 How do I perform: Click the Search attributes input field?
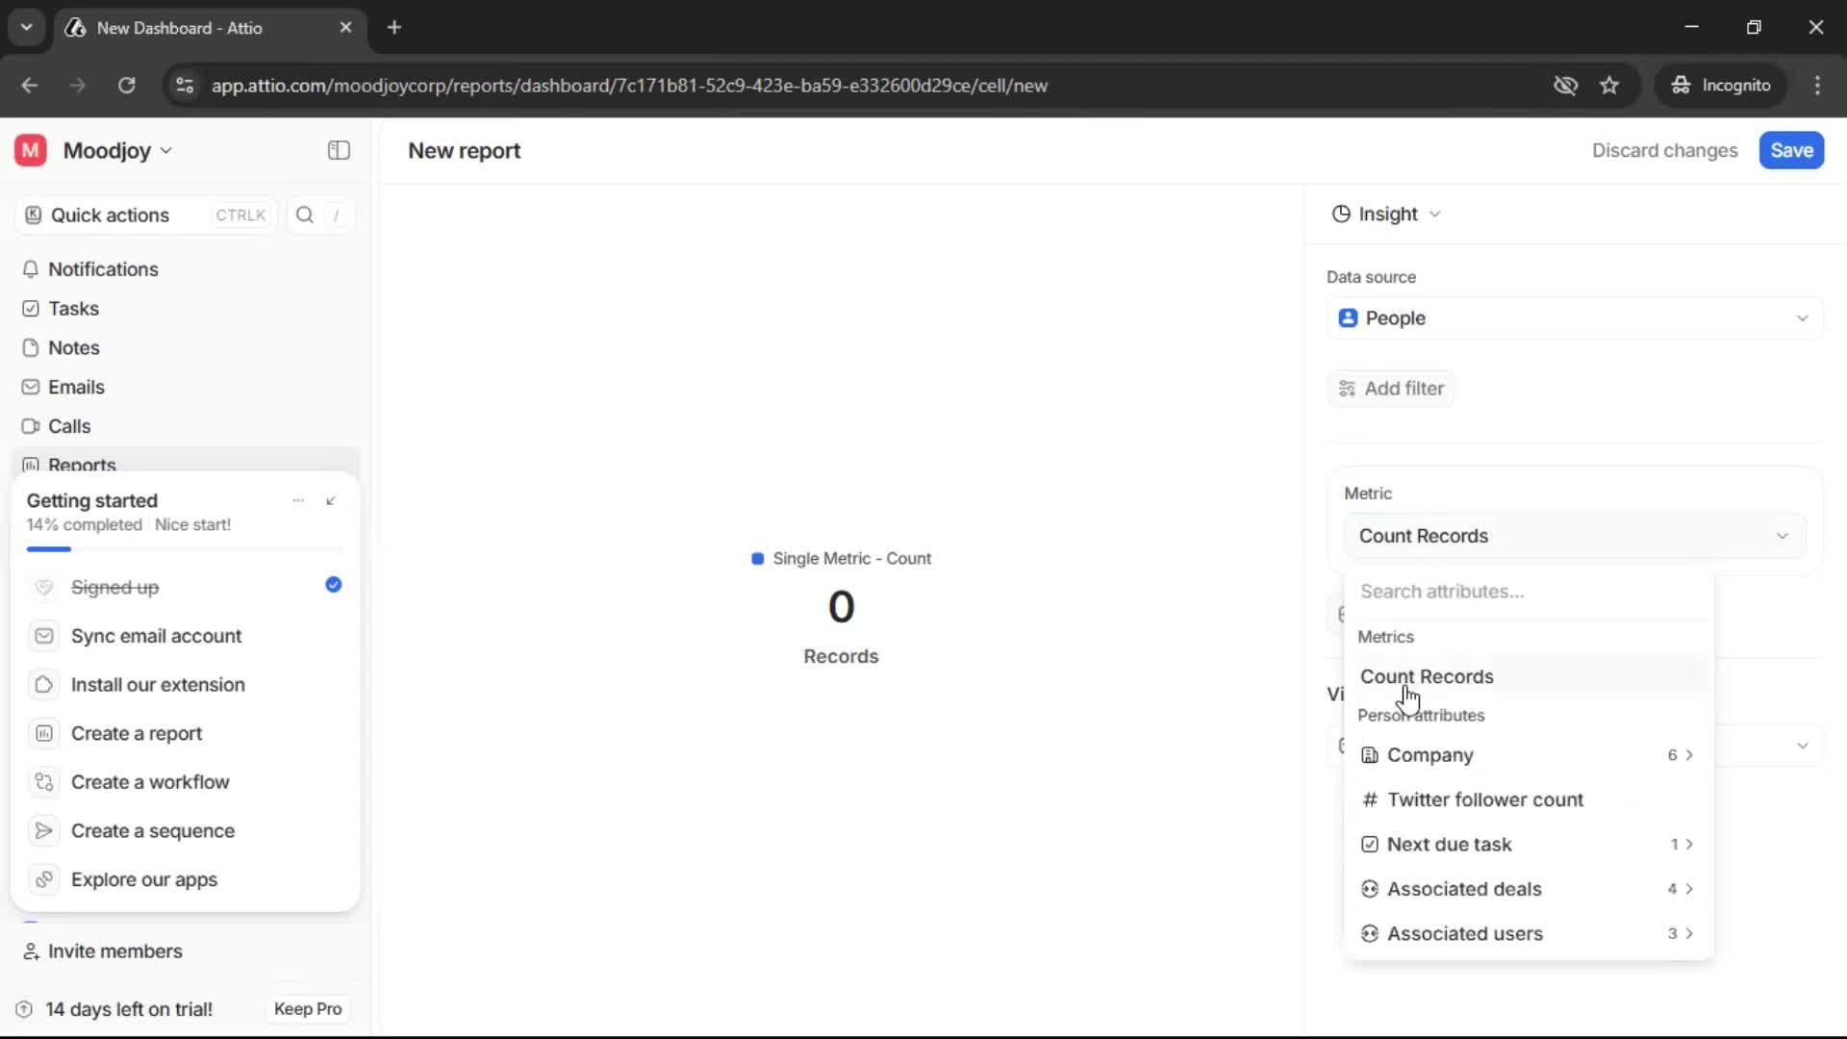1528,592
